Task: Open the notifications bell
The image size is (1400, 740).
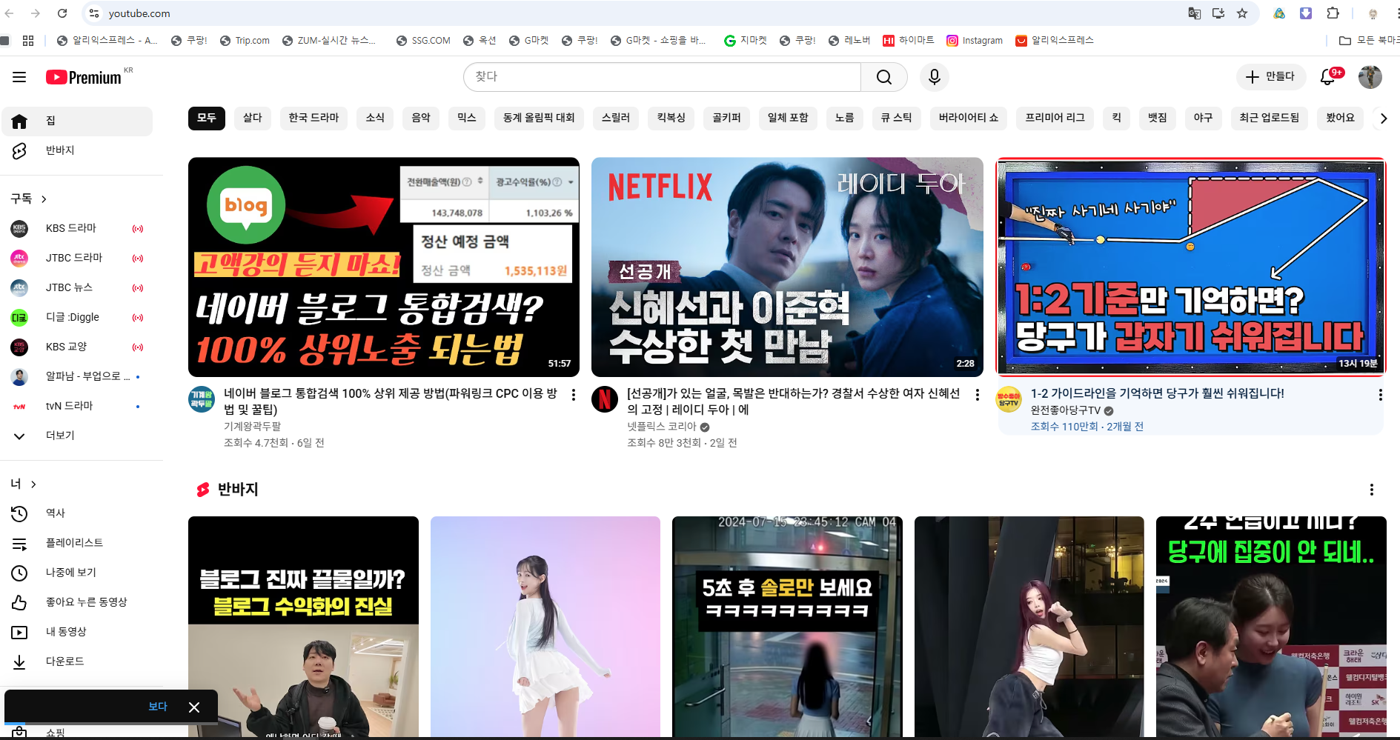Action: 1328,77
